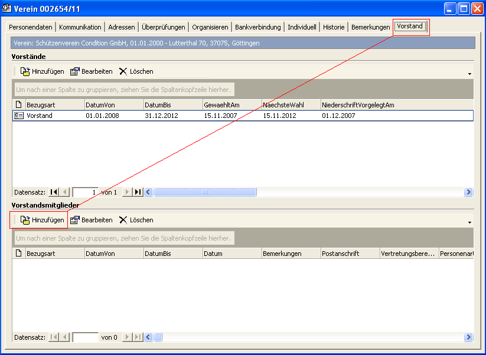Click Bearbeiten in the Vorstände toolbar
Viewport: 486px width, 355px height.
91,71
